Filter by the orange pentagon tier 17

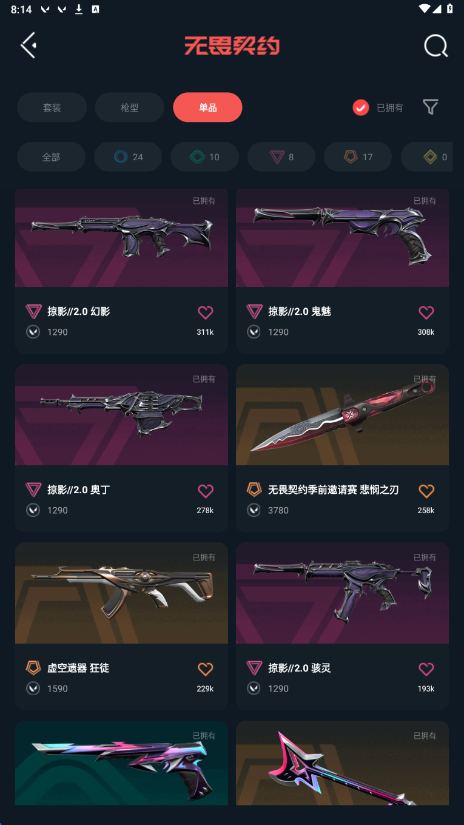coord(358,157)
